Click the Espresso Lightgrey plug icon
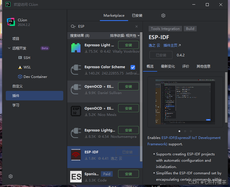 click(76, 133)
